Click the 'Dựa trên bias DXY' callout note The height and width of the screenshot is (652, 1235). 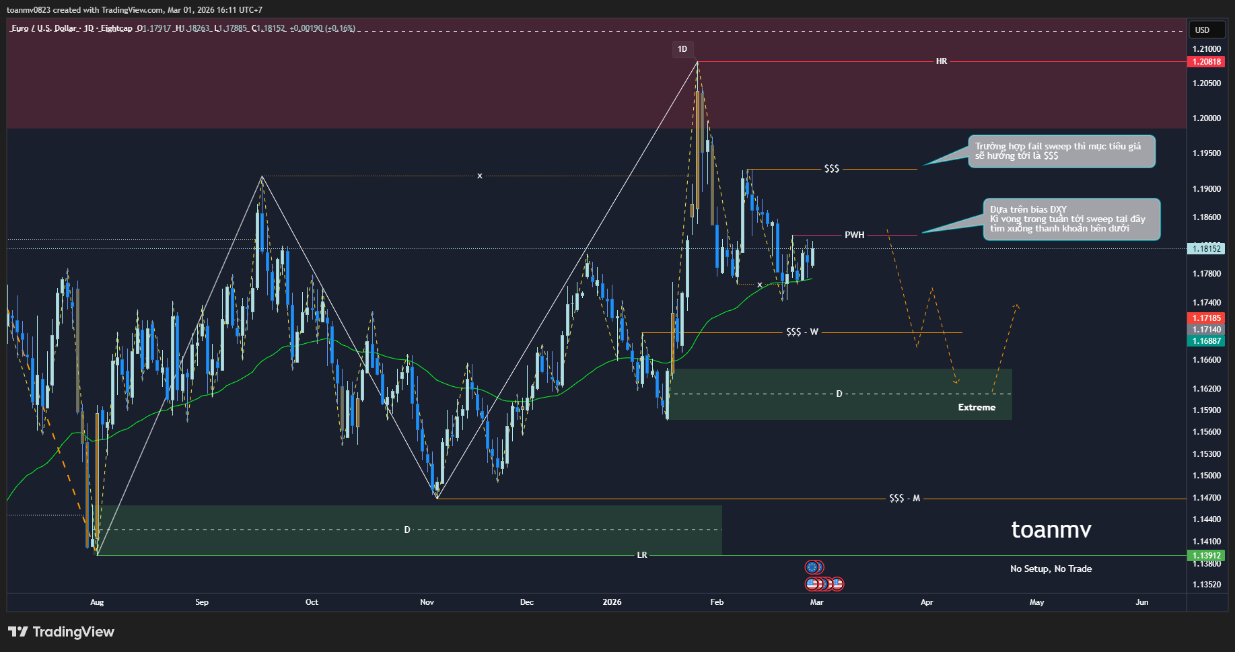(x=1071, y=219)
